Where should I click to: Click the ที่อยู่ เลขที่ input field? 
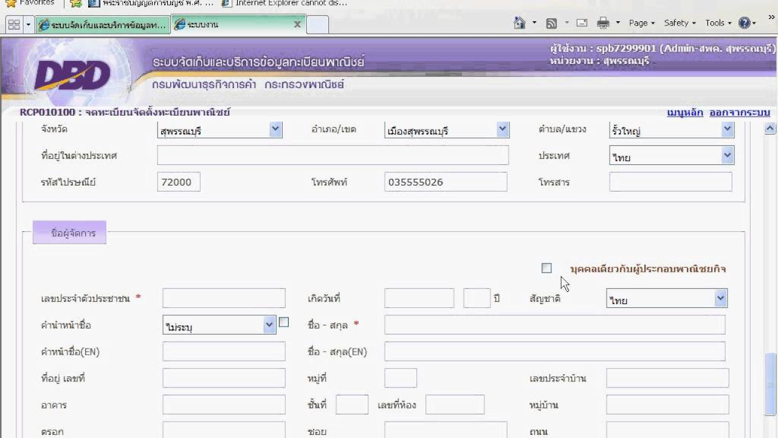click(x=224, y=378)
